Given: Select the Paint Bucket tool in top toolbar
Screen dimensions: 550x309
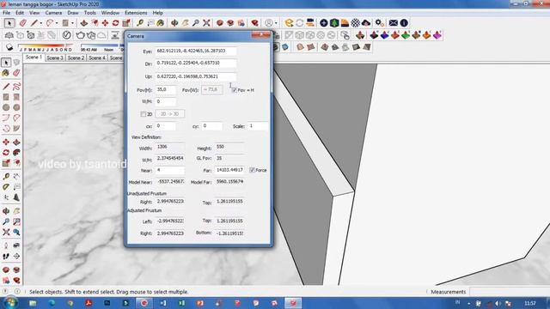Looking at the screenshot, I should pyautogui.click(x=161, y=23).
